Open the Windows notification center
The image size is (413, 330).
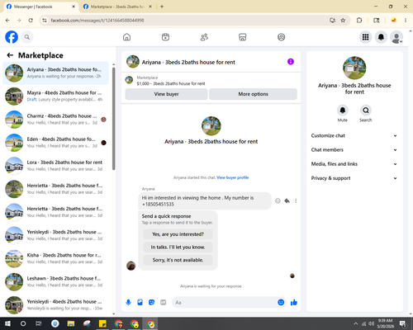pyautogui.click(x=403, y=323)
